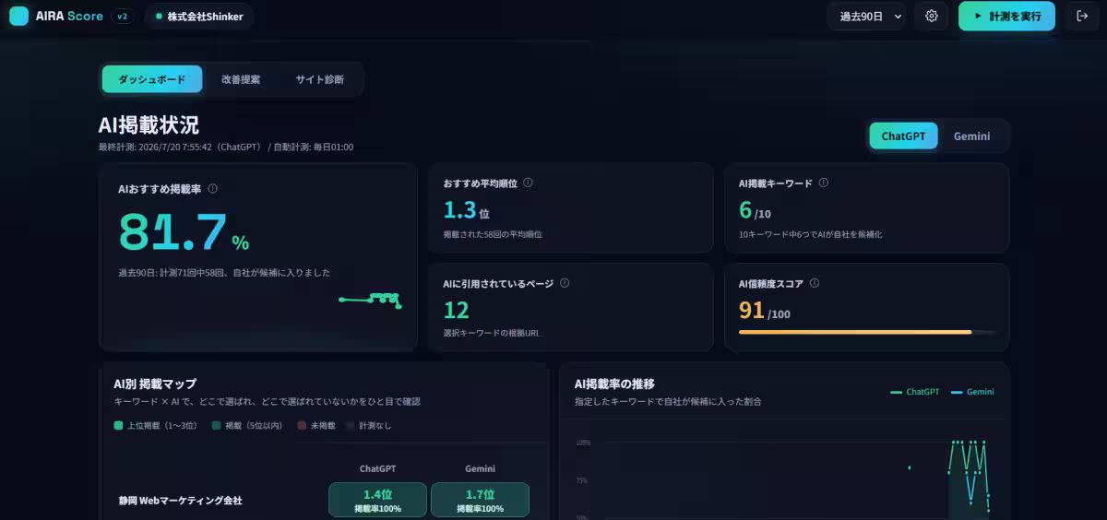Viewport: 1107px width, 520px height.
Task: Click info icon beside AIおすすめ掲載率
Action: 213,188
